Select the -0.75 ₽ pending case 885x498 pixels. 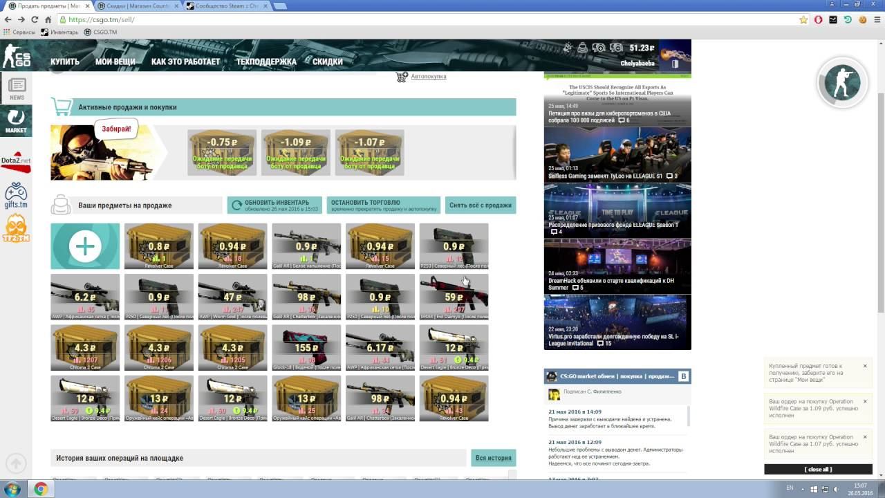point(222,152)
